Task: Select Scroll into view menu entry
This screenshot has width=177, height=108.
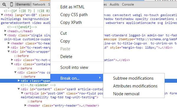Action: (77, 67)
